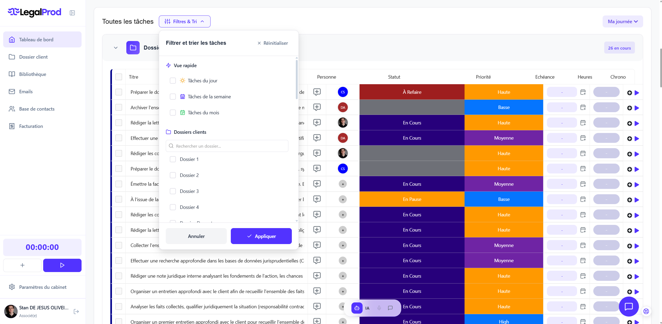Select all tasks with the header checkbox
The height and width of the screenshot is (324, 662).
click(119, 77)
